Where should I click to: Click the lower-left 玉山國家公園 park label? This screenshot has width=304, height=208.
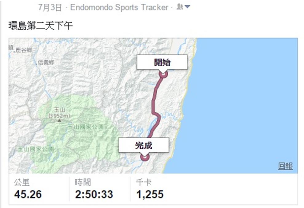coord(36,149)
